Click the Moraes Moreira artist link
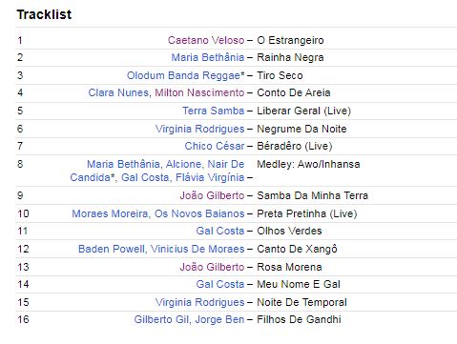This screenshot has height=344, width=457. (x=110, y=213)
